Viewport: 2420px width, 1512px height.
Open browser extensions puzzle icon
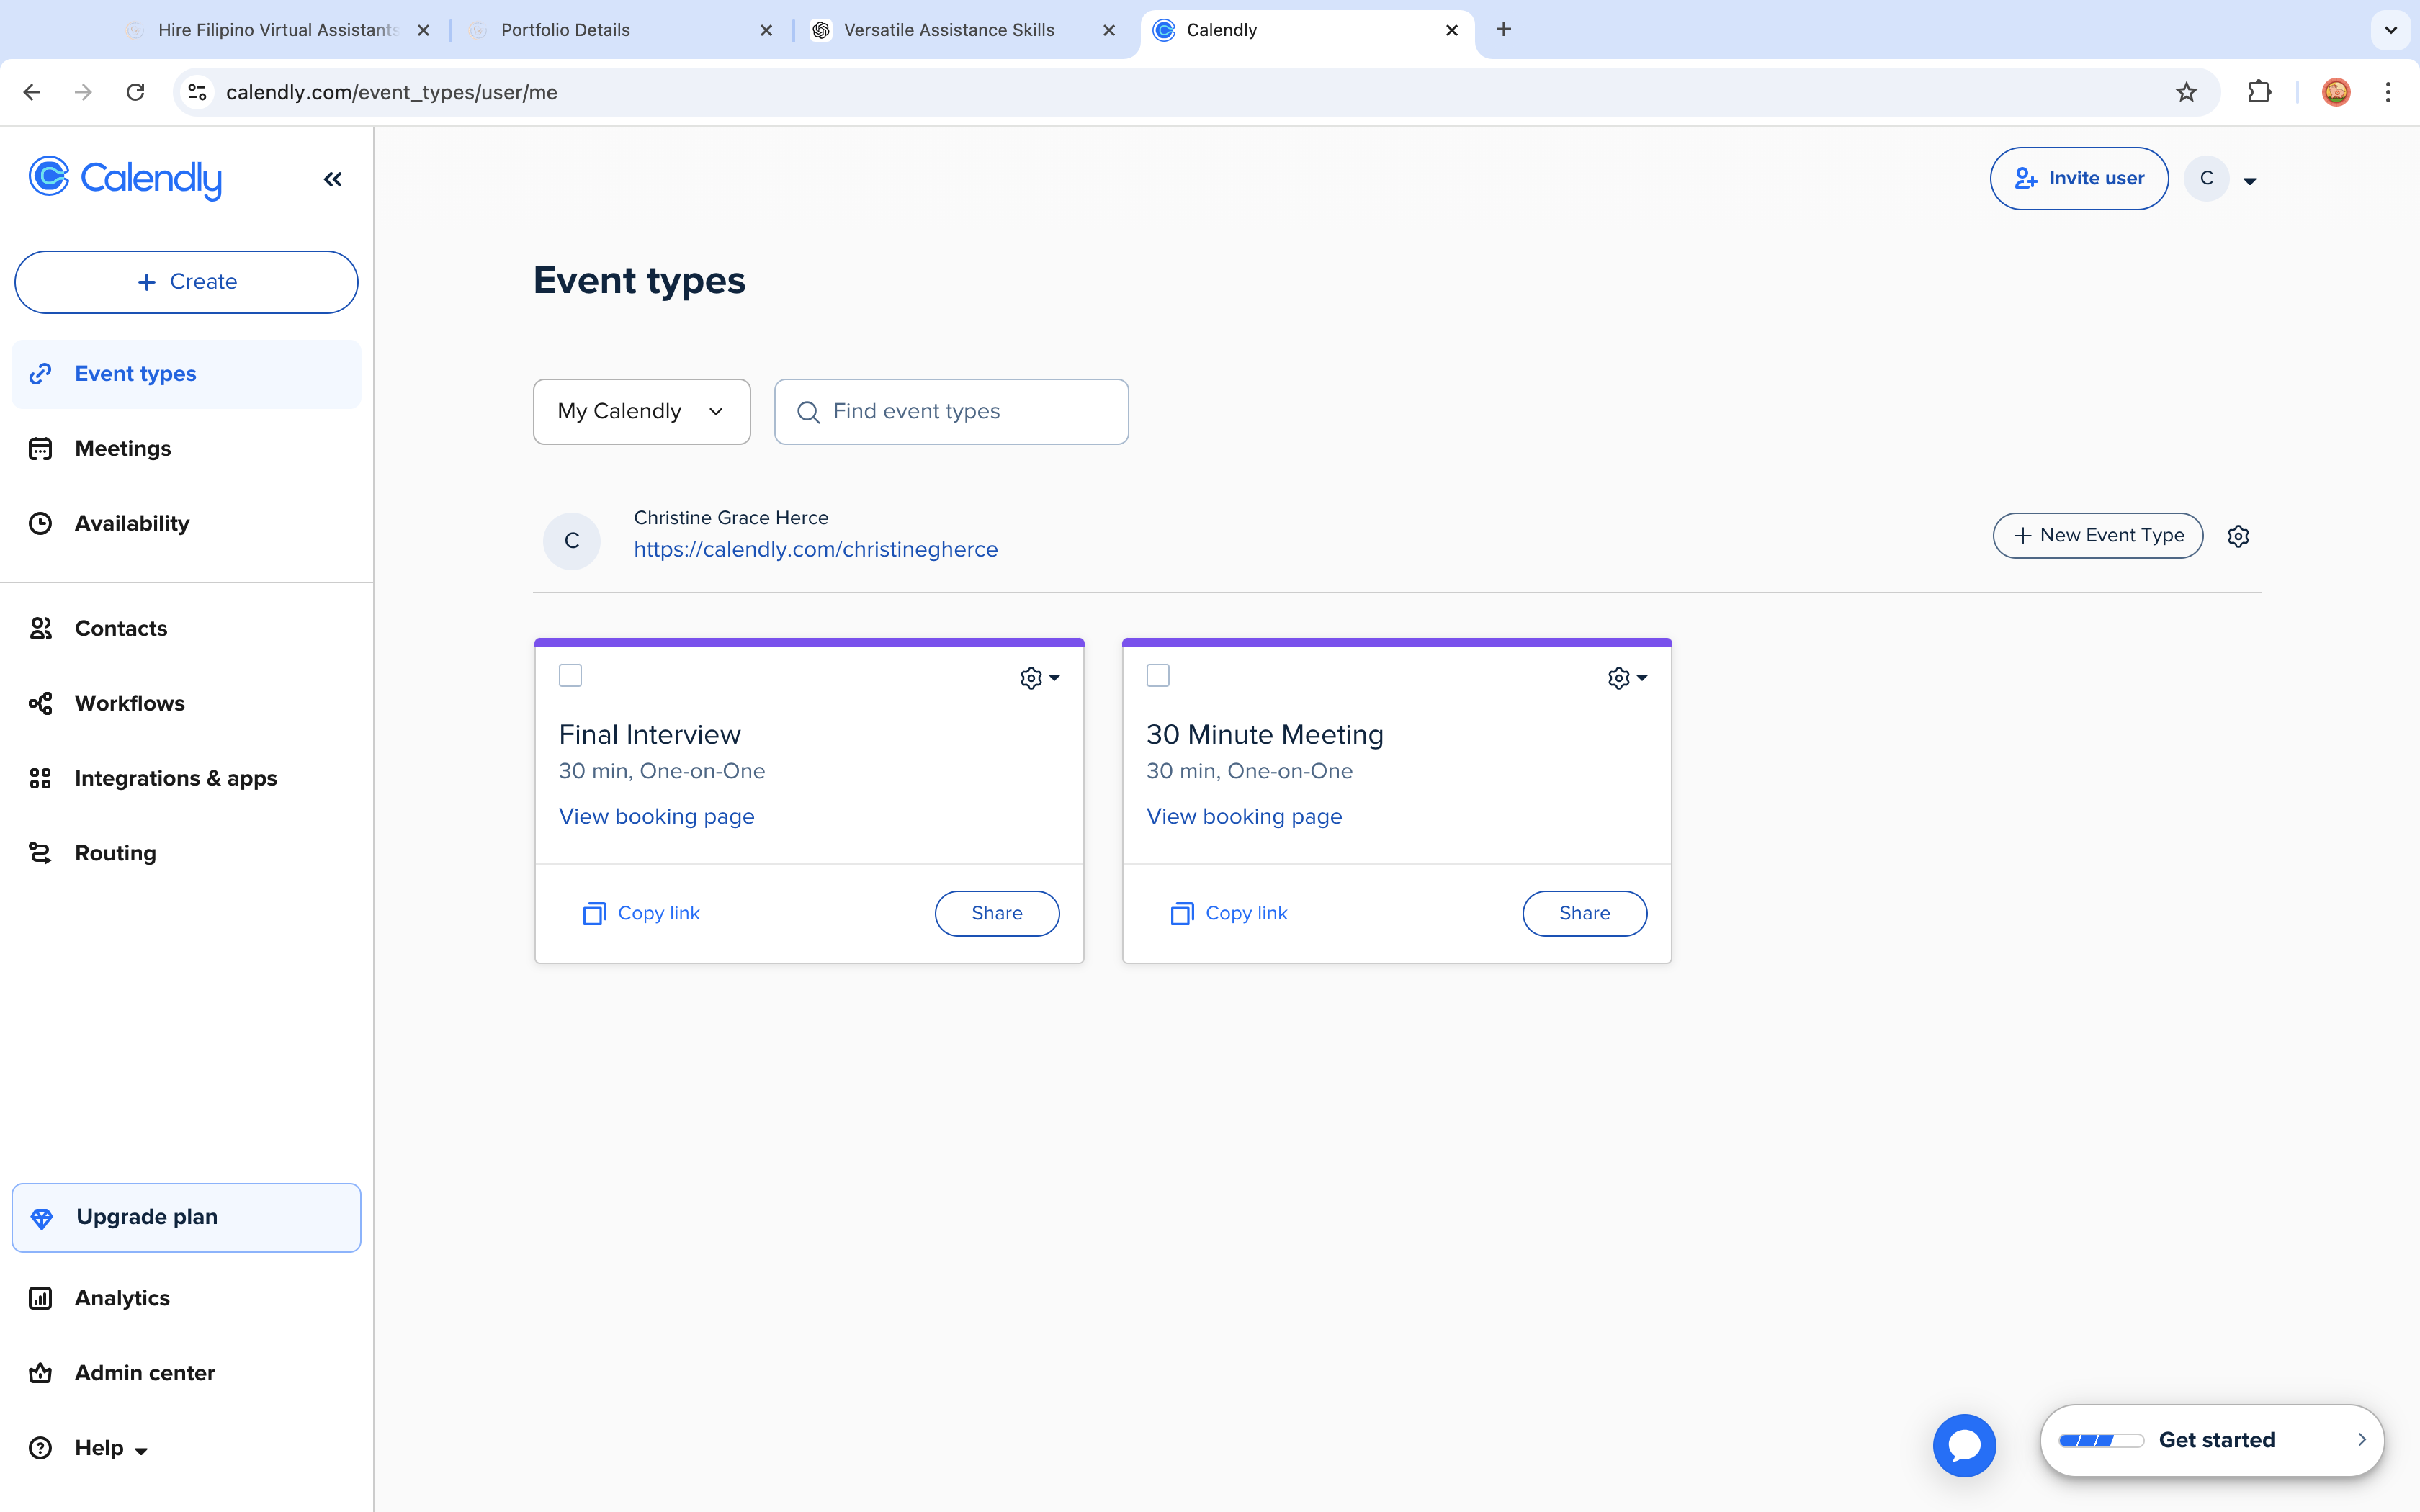point(2259,92)
